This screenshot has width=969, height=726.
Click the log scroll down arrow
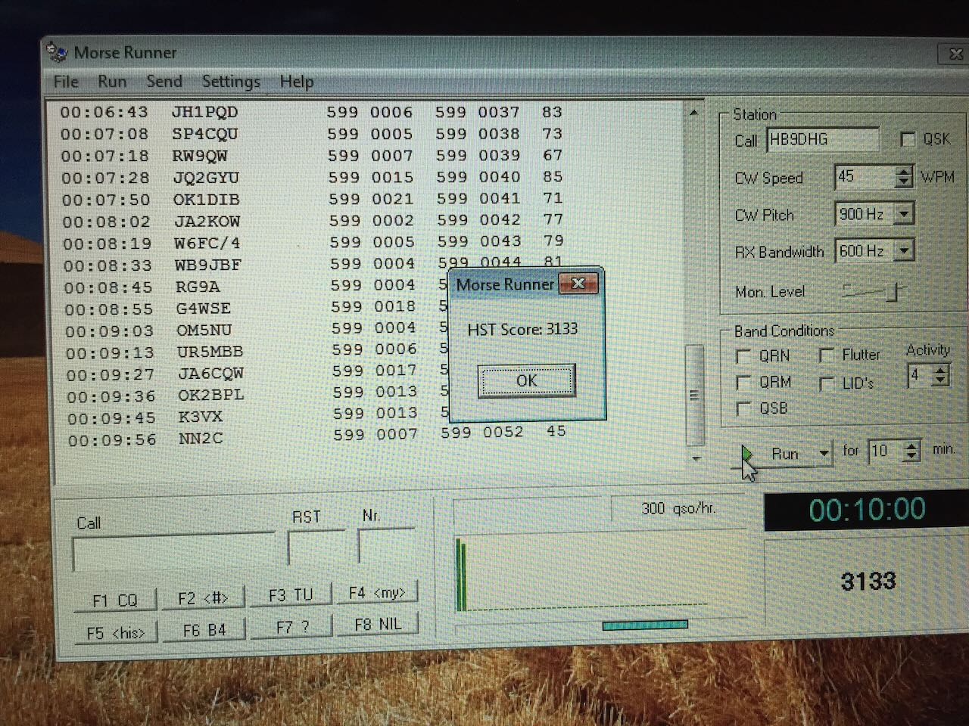click(696, 458)
